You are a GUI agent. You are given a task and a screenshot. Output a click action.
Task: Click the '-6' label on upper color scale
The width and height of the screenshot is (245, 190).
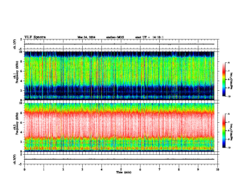pyautogui.click(x=229, y=63)
